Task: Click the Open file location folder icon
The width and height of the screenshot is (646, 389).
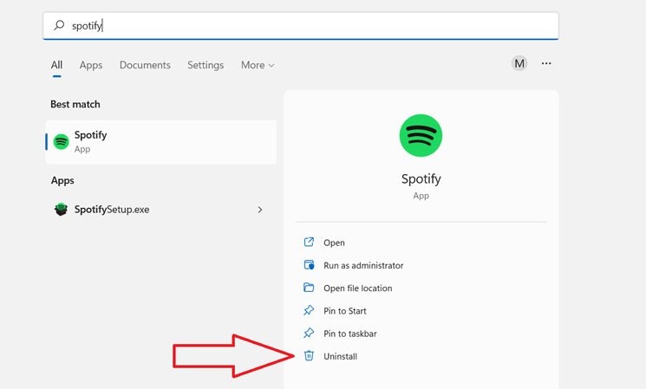Action: click(309, 288)
